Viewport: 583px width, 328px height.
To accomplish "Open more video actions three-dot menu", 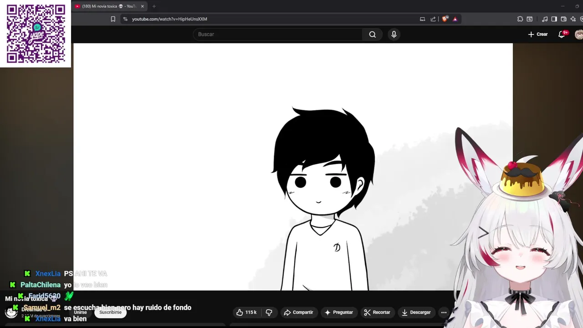I will point(444,313).
